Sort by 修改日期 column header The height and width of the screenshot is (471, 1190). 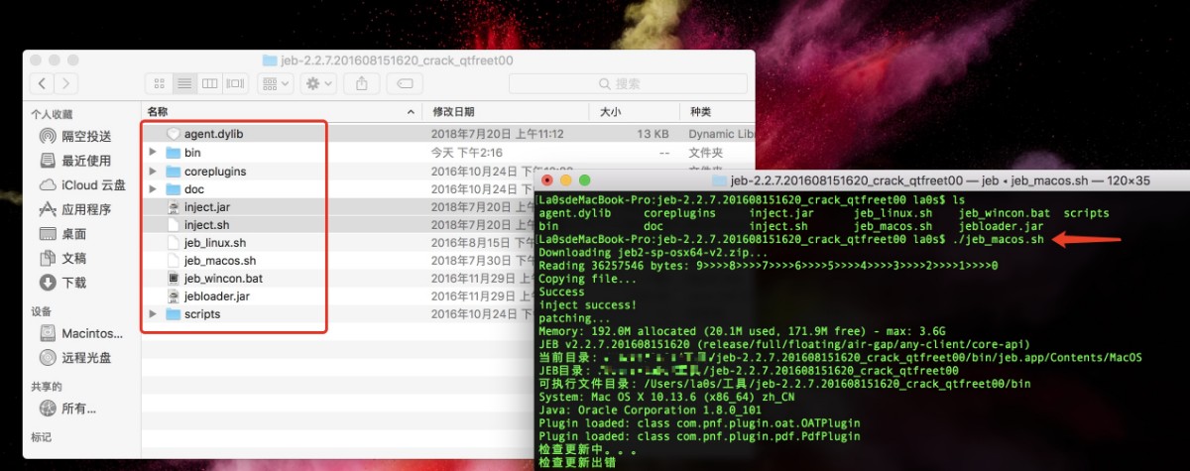506,111
